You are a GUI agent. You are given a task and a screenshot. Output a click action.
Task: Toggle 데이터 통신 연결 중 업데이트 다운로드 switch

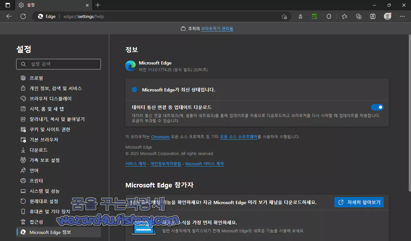click(377, 107)
